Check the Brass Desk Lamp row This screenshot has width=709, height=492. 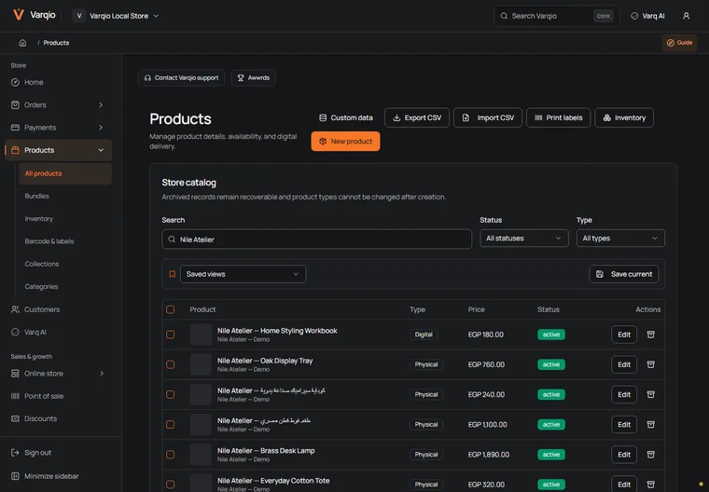pos(171,455)
